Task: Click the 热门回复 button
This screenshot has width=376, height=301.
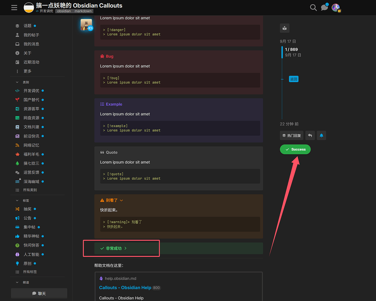Action: (x=292, y=136)
